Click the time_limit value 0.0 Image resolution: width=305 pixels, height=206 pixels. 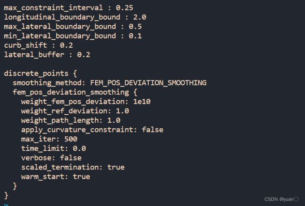pos(79,148)
